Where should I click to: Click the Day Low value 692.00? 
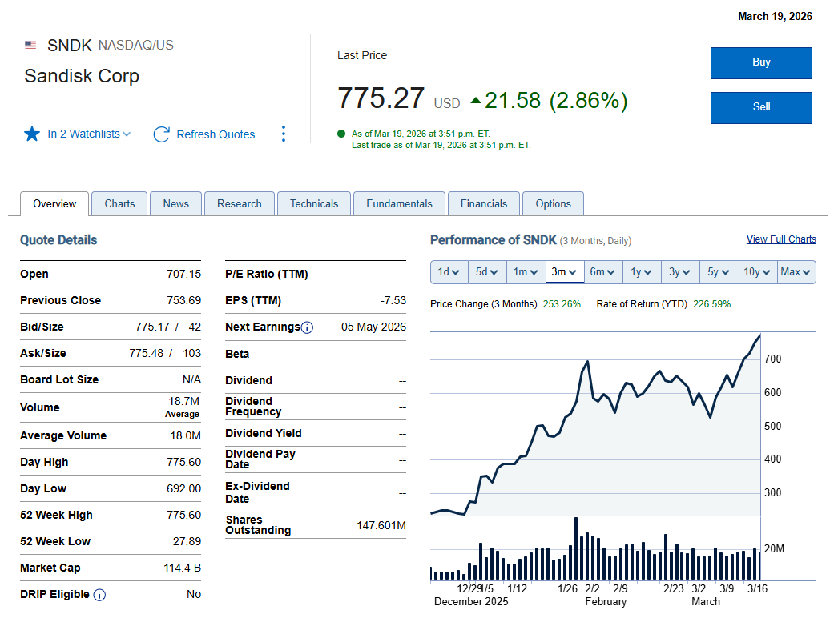click(x=183, y=488)
